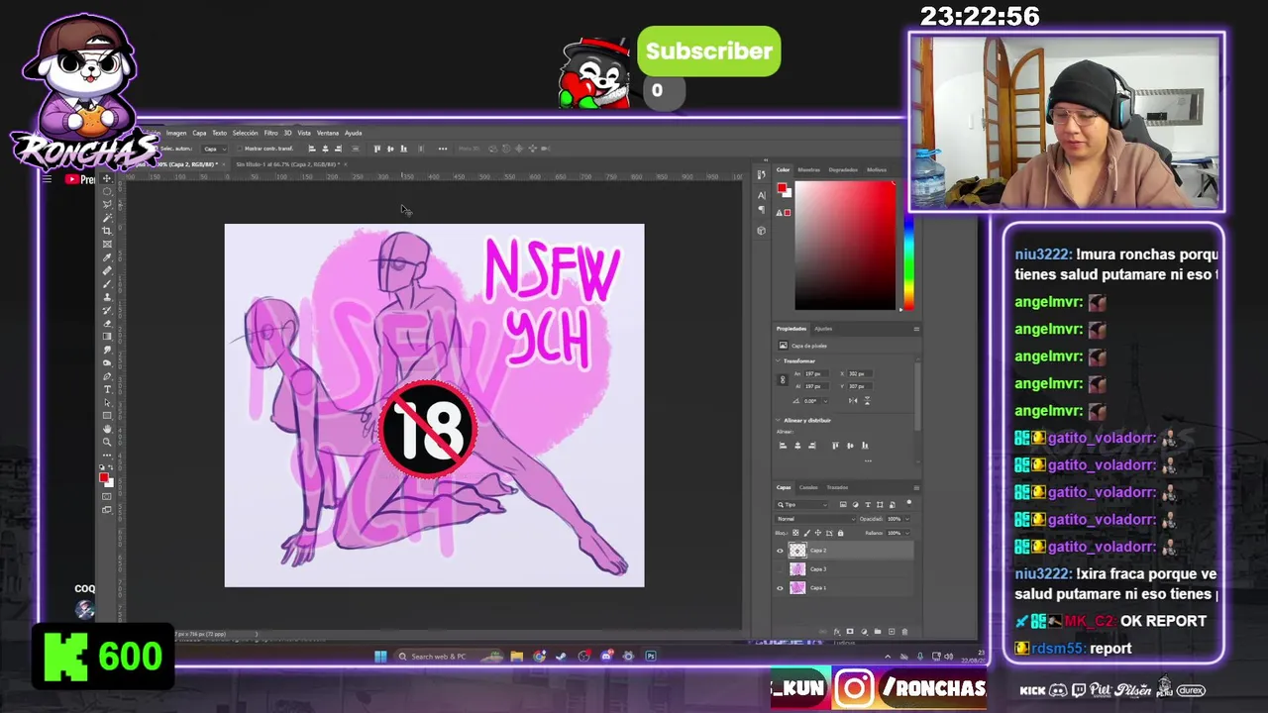Select the Eraser tool
This screenshot has height=713, width=1268.
[x=107, y=323]
